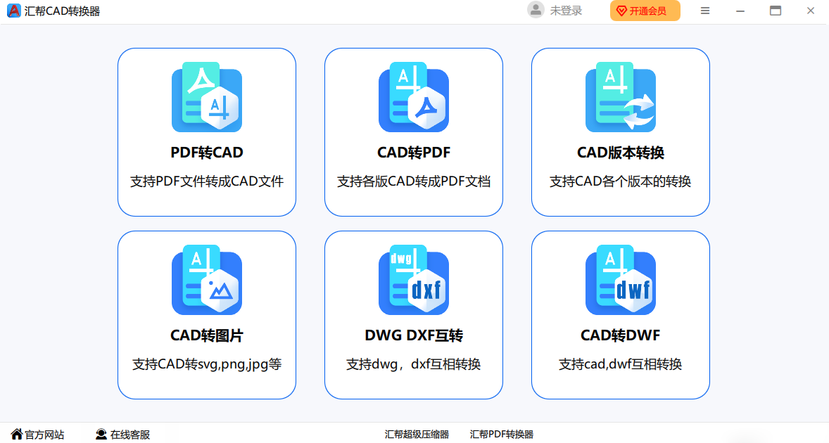Click the DWG DXF互转 title text

pyautogui.click(x=413, y=335)
